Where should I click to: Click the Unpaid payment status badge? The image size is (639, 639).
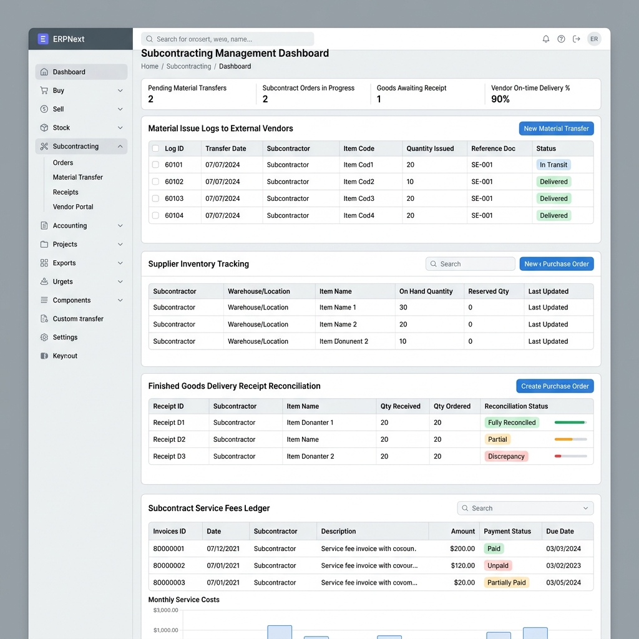497,565
